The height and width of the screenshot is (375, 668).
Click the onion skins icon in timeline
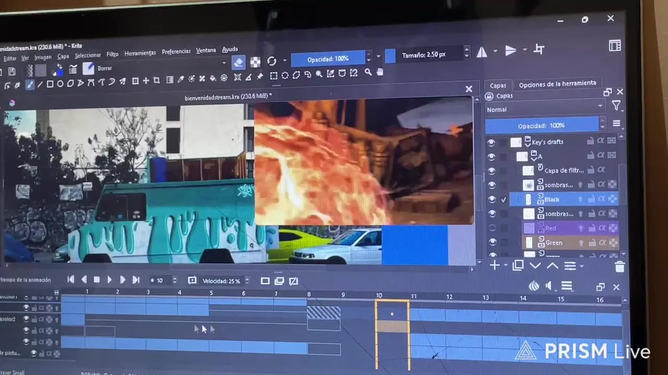pyautogui.click(x=534, y=285)
